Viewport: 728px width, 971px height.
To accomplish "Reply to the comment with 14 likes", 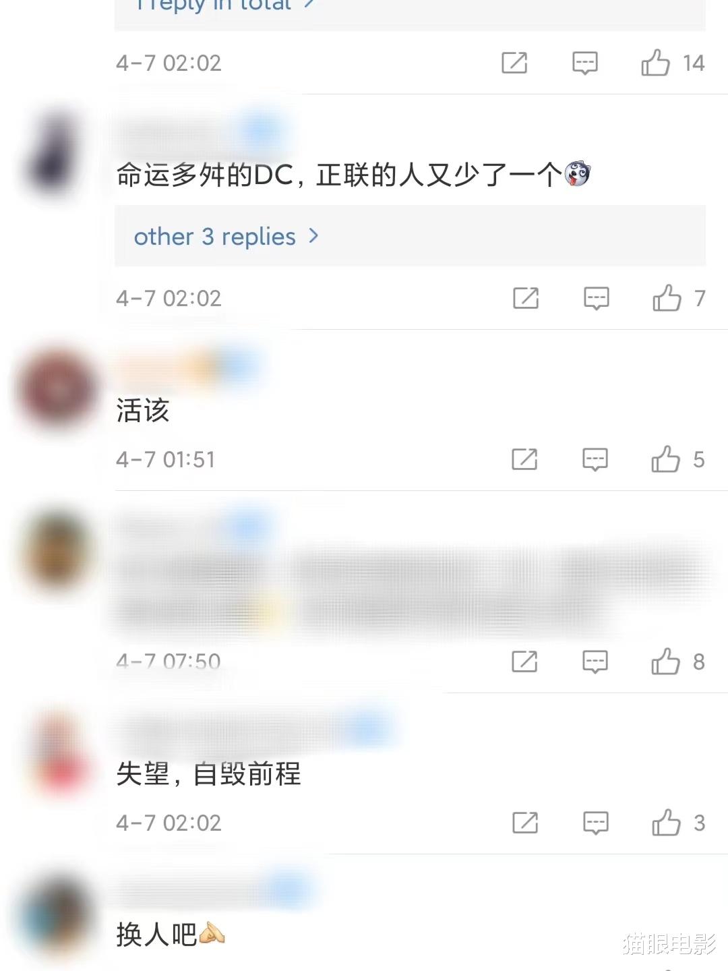I will 585,63.
